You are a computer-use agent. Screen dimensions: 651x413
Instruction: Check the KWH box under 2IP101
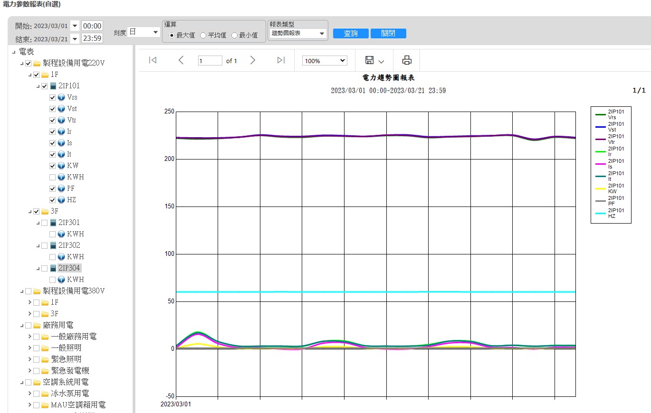(x=52, y=177)
